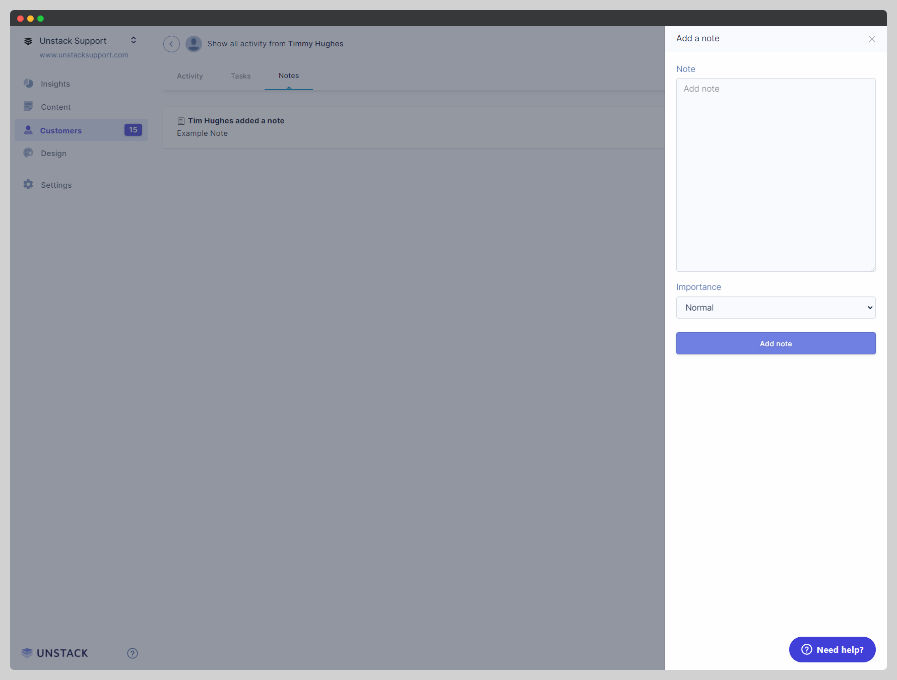Open the Tasks tab
The height and width of the screenshot is (680, 897).
pyautogui.click(x=240, y=76)
